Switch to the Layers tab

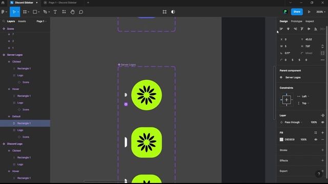tap(11, 21)
